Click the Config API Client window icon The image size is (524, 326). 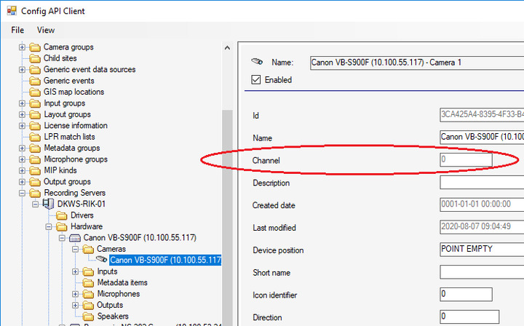[x=12, y=11]
